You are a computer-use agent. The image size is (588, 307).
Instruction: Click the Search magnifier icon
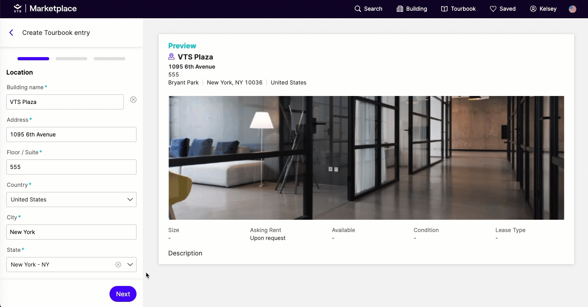pyautogui.click(x=358, y=9)
